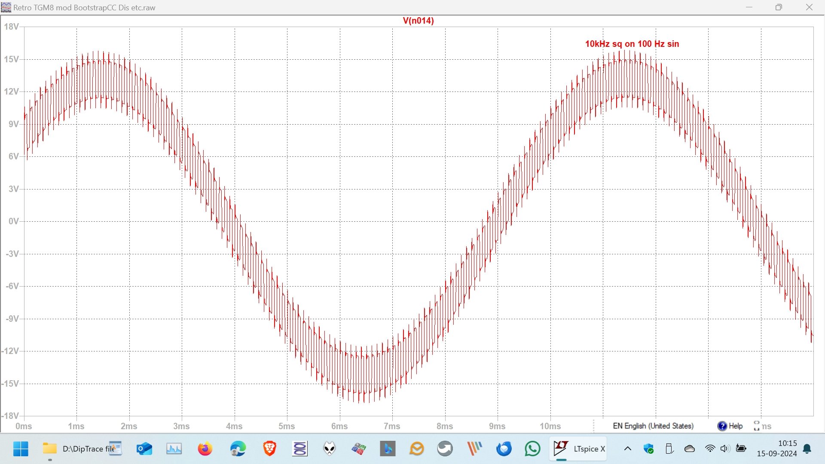Viewport: 825px width, 464px height.
Task: Open the alien-head app icon in taskbar
Action: [330, 449]
